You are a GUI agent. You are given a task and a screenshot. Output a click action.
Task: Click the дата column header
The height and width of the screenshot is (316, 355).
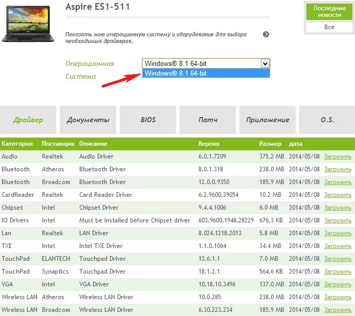click(x=296, y=144)
